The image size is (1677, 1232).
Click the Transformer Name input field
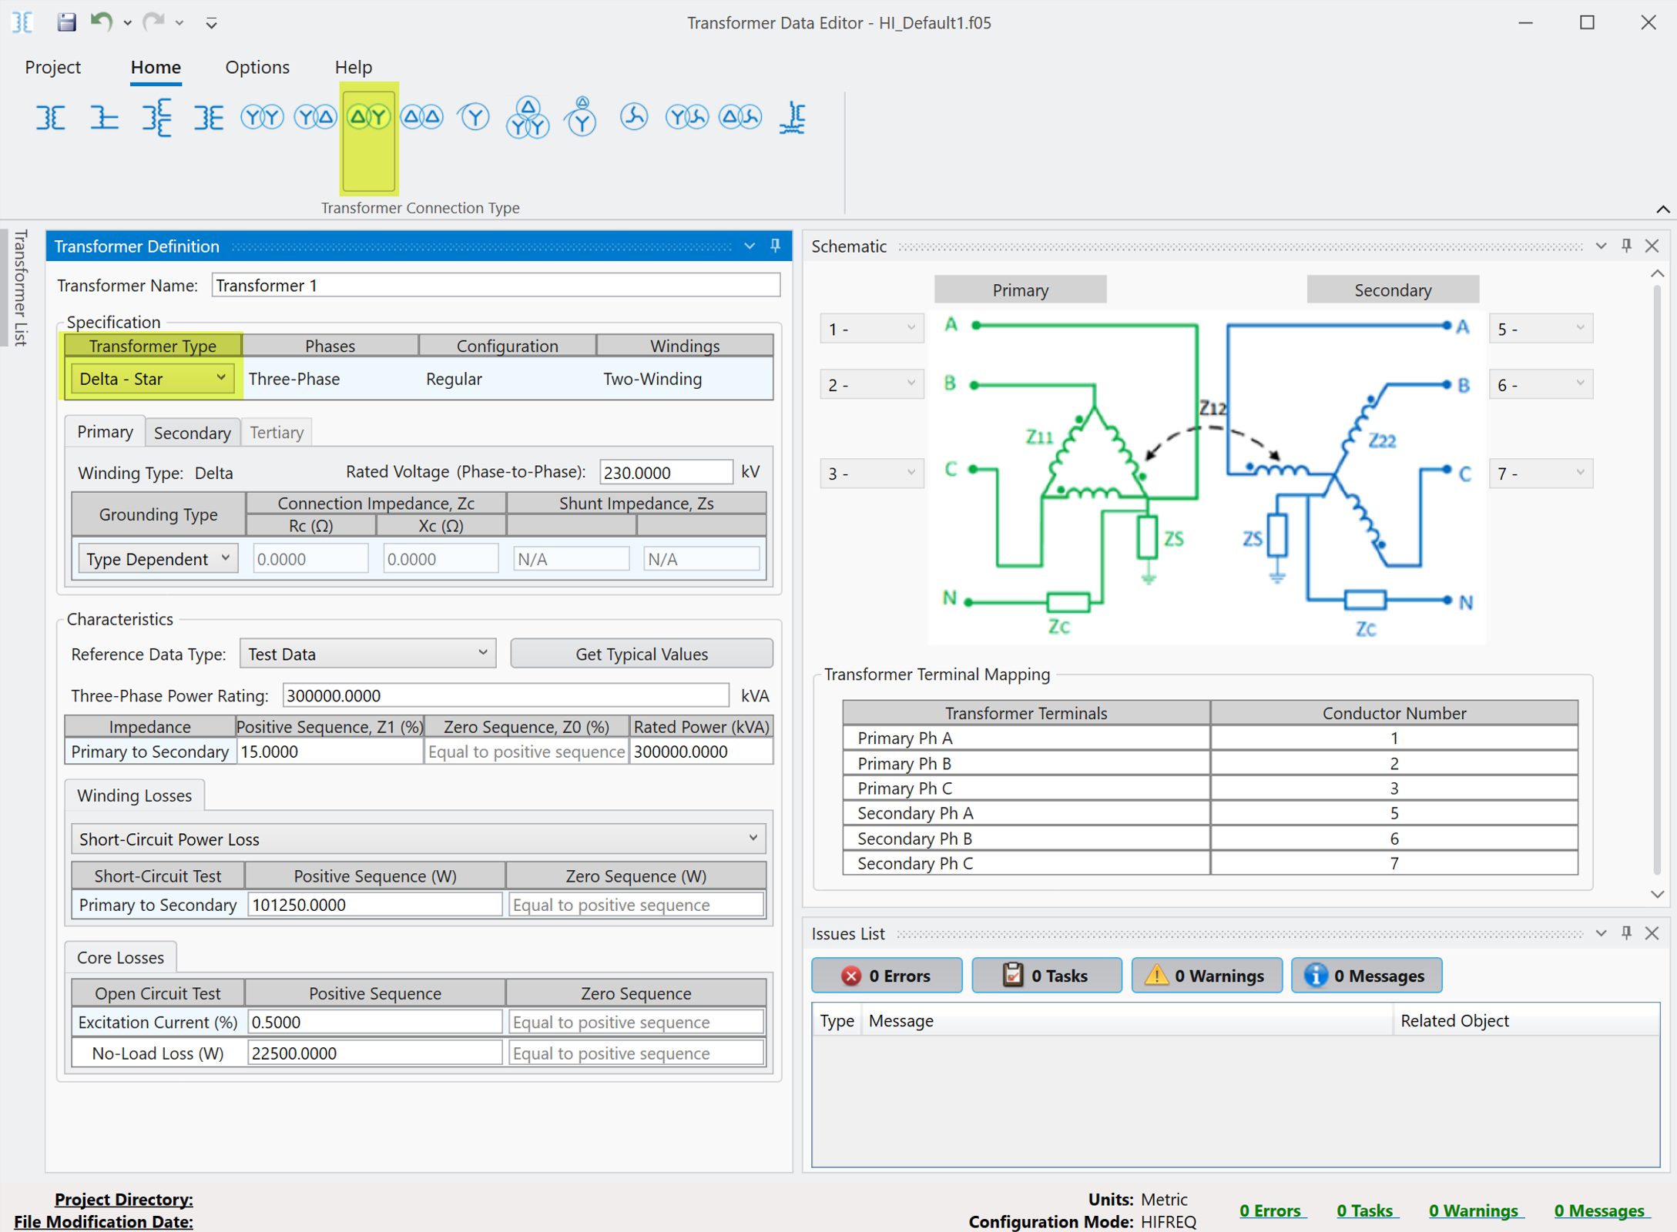495,286
